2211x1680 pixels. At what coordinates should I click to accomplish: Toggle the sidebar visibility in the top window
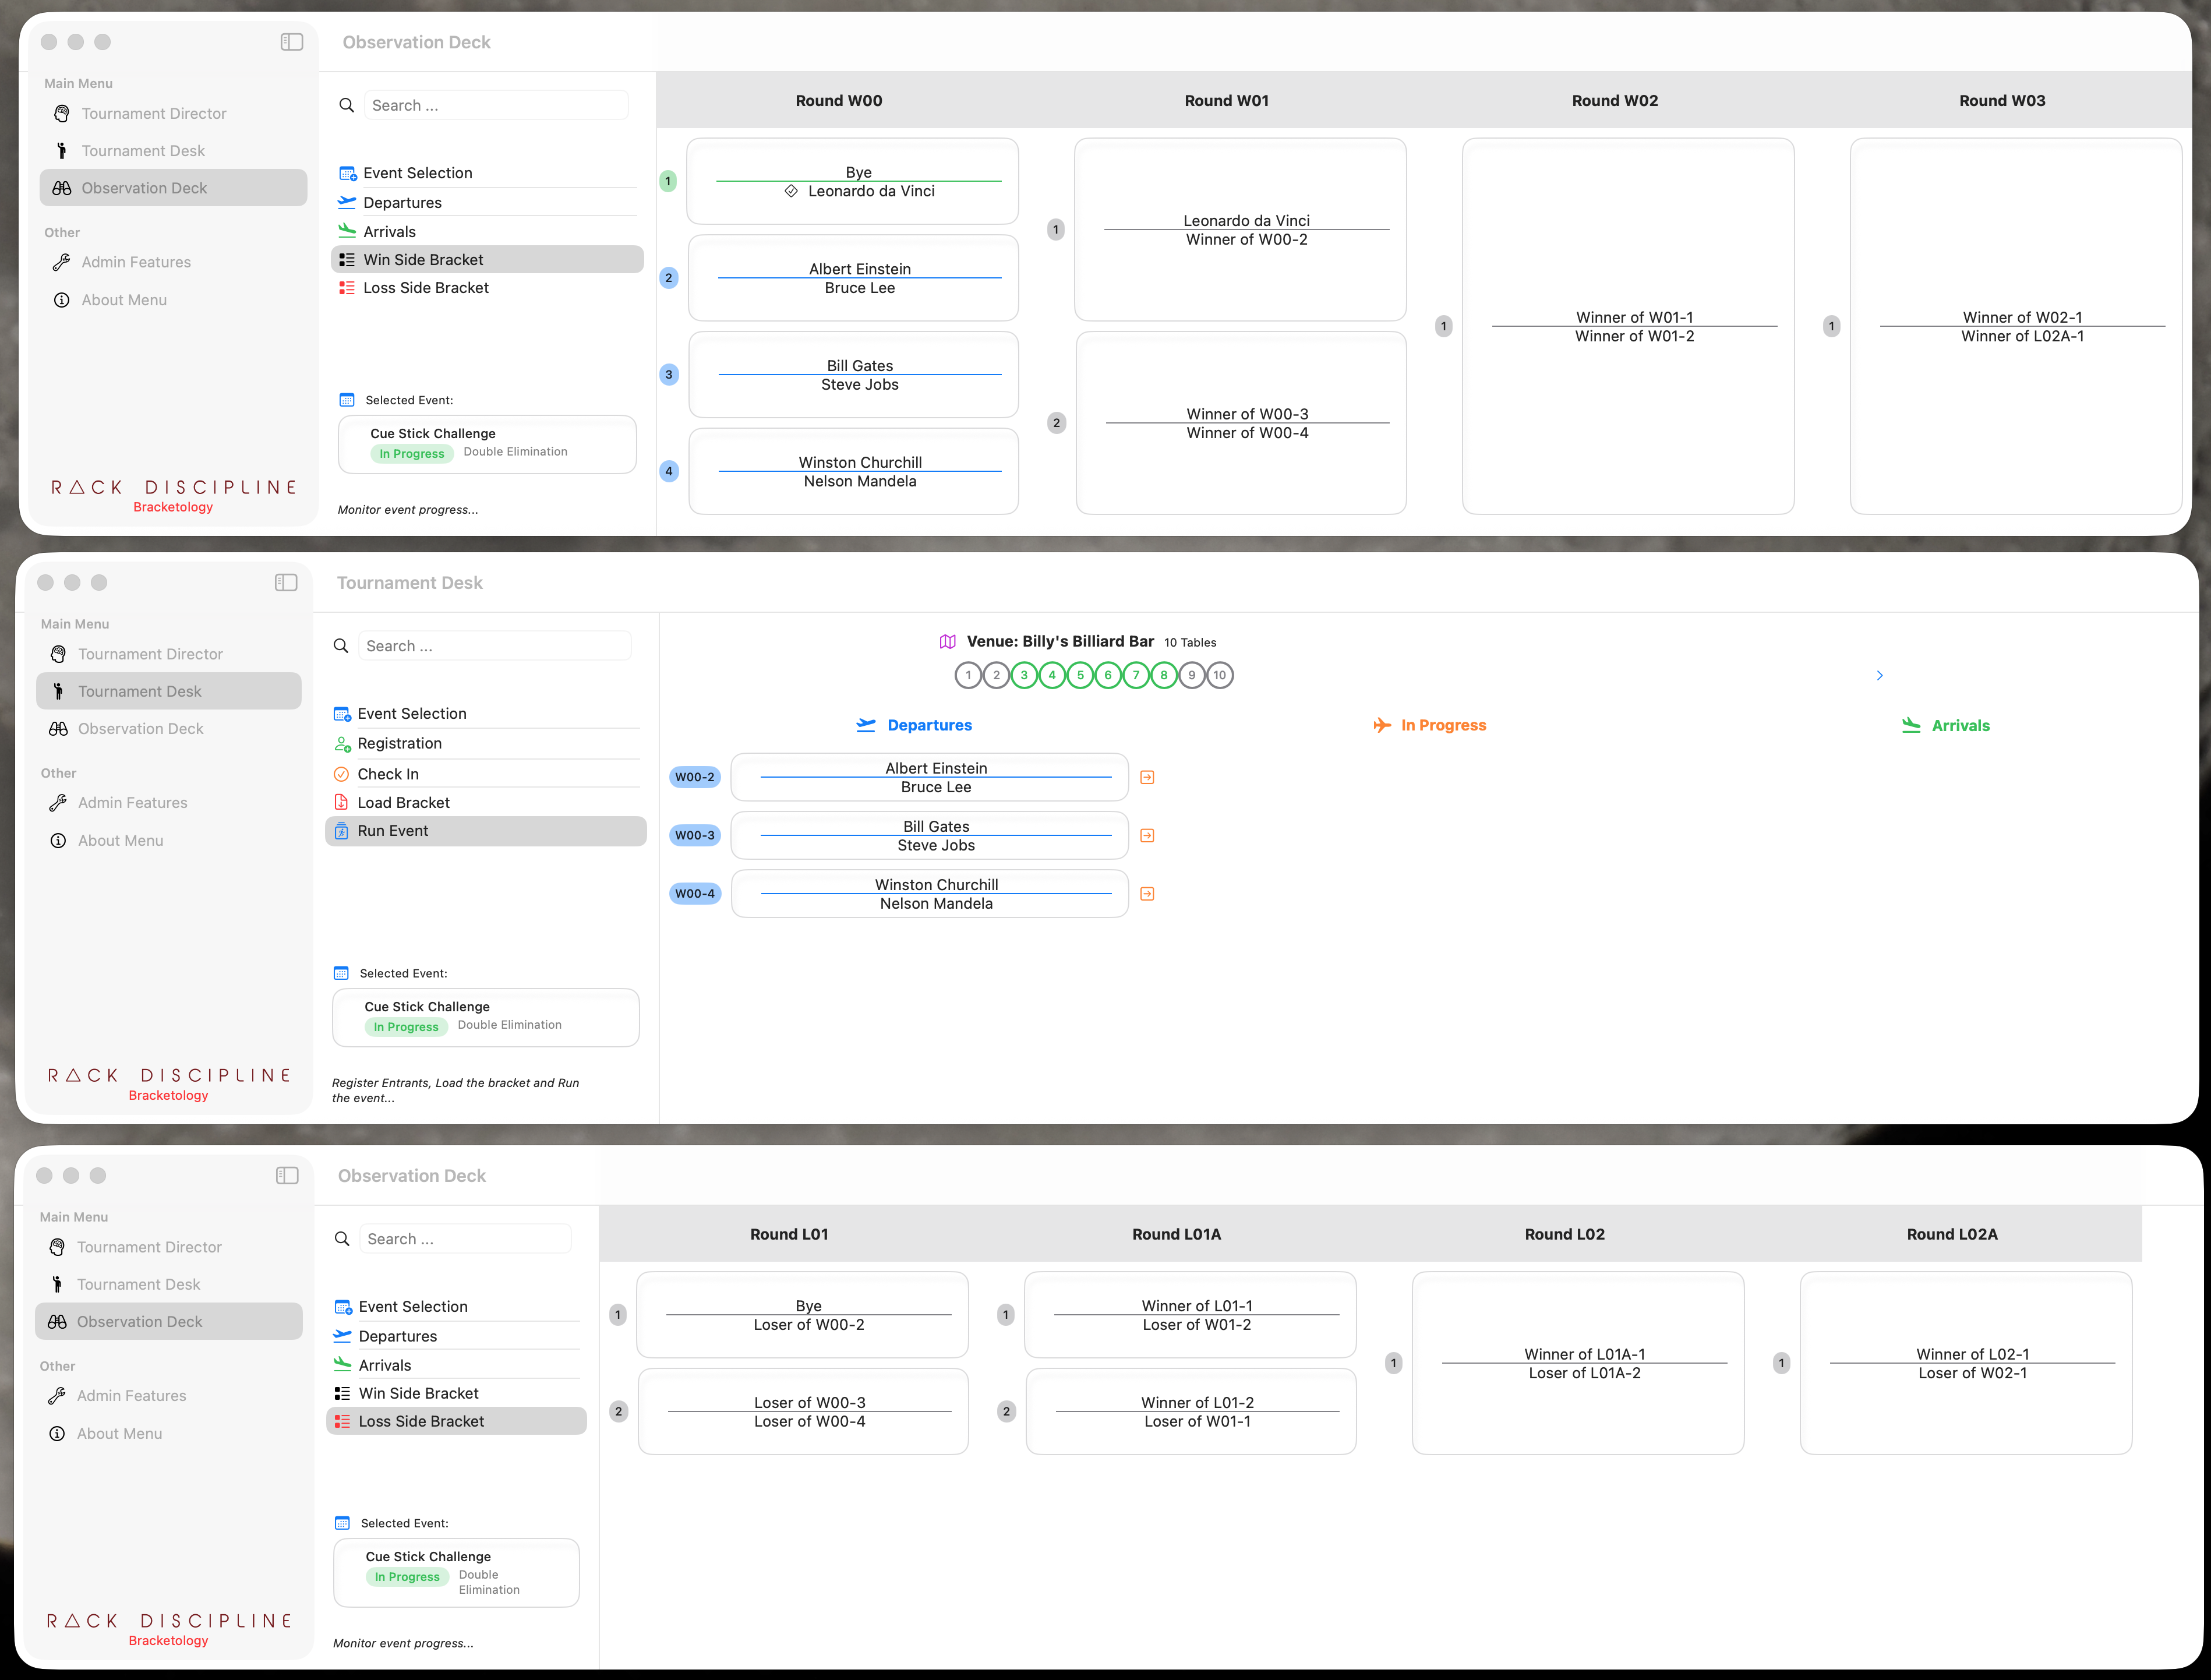[x=291, y=42]
